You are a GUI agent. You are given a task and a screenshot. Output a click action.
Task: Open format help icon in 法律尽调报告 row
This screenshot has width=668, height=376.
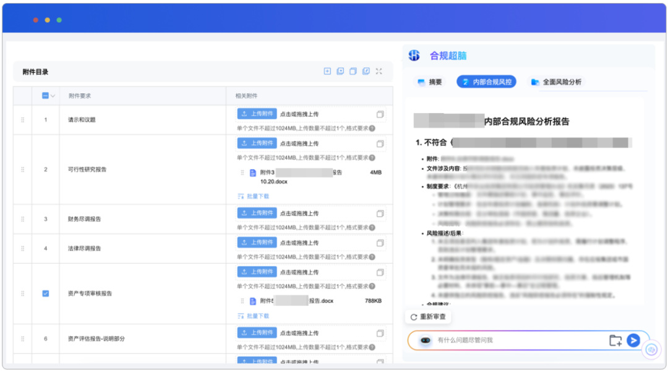pos(372,257)
